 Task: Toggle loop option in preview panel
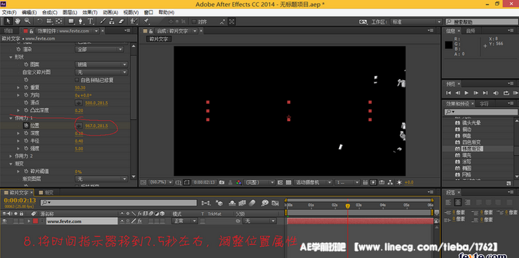pyautogui.click(x=506, y=93)
